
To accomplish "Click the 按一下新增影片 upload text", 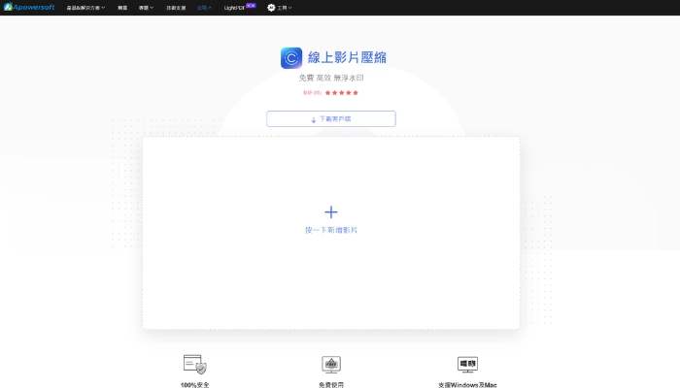I will coord(331,230).
